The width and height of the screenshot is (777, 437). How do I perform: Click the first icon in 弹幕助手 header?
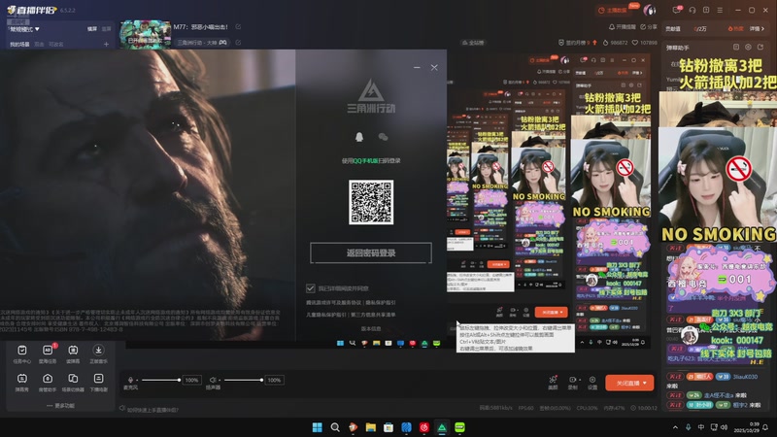736,47
